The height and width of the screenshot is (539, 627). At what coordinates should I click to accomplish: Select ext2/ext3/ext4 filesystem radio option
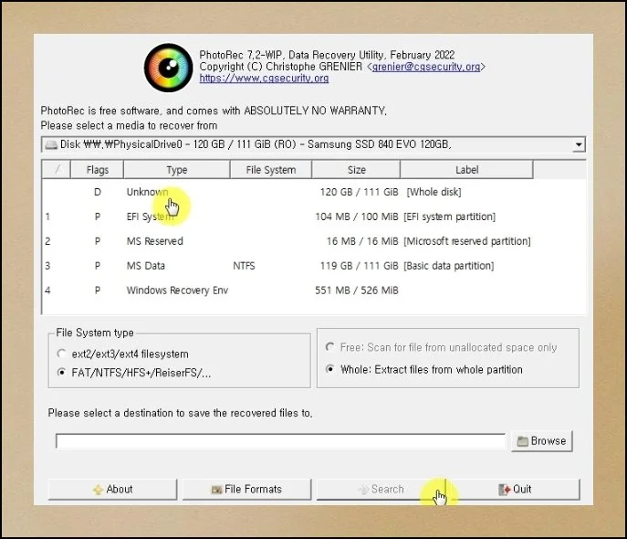coord(61,354)
